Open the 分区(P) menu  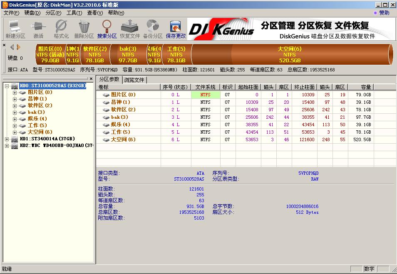[53, 13]
